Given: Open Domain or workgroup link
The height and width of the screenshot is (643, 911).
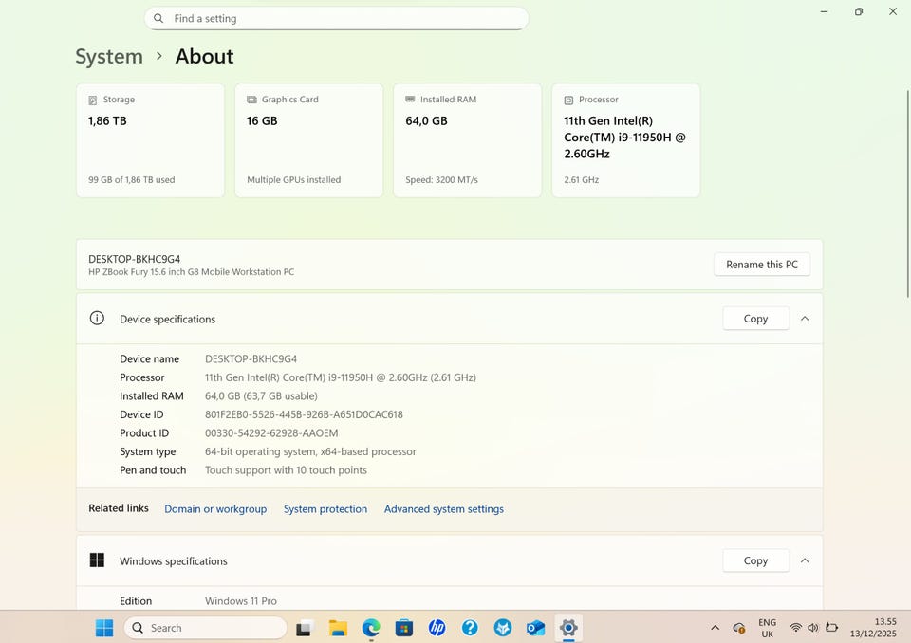Looking at the screenshot, I should (215, 509).
